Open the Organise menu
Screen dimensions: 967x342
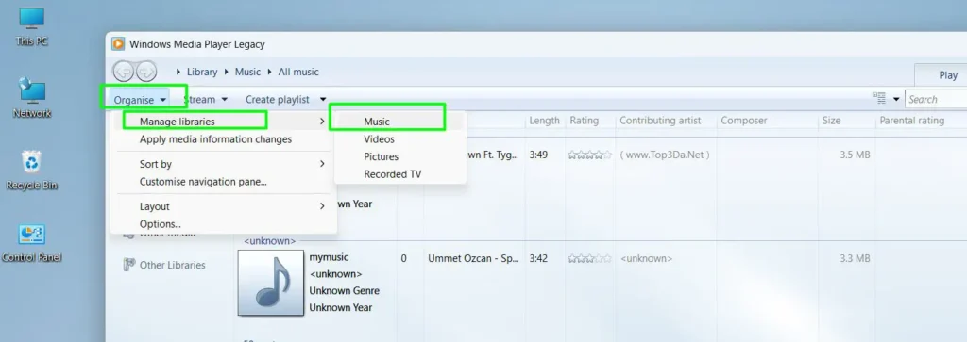(141, 99)
